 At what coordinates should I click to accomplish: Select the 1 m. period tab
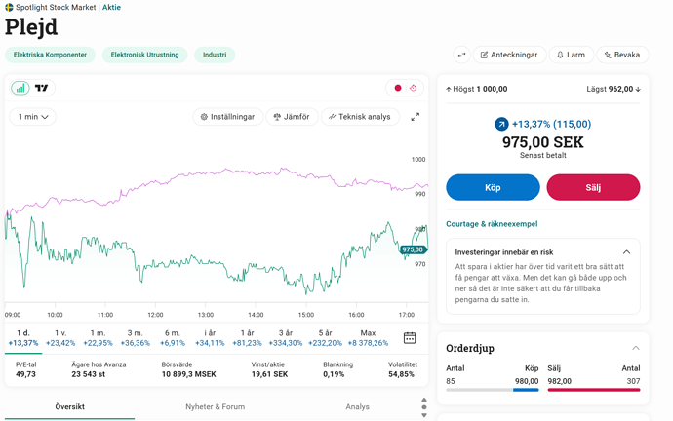pos(98,338)
